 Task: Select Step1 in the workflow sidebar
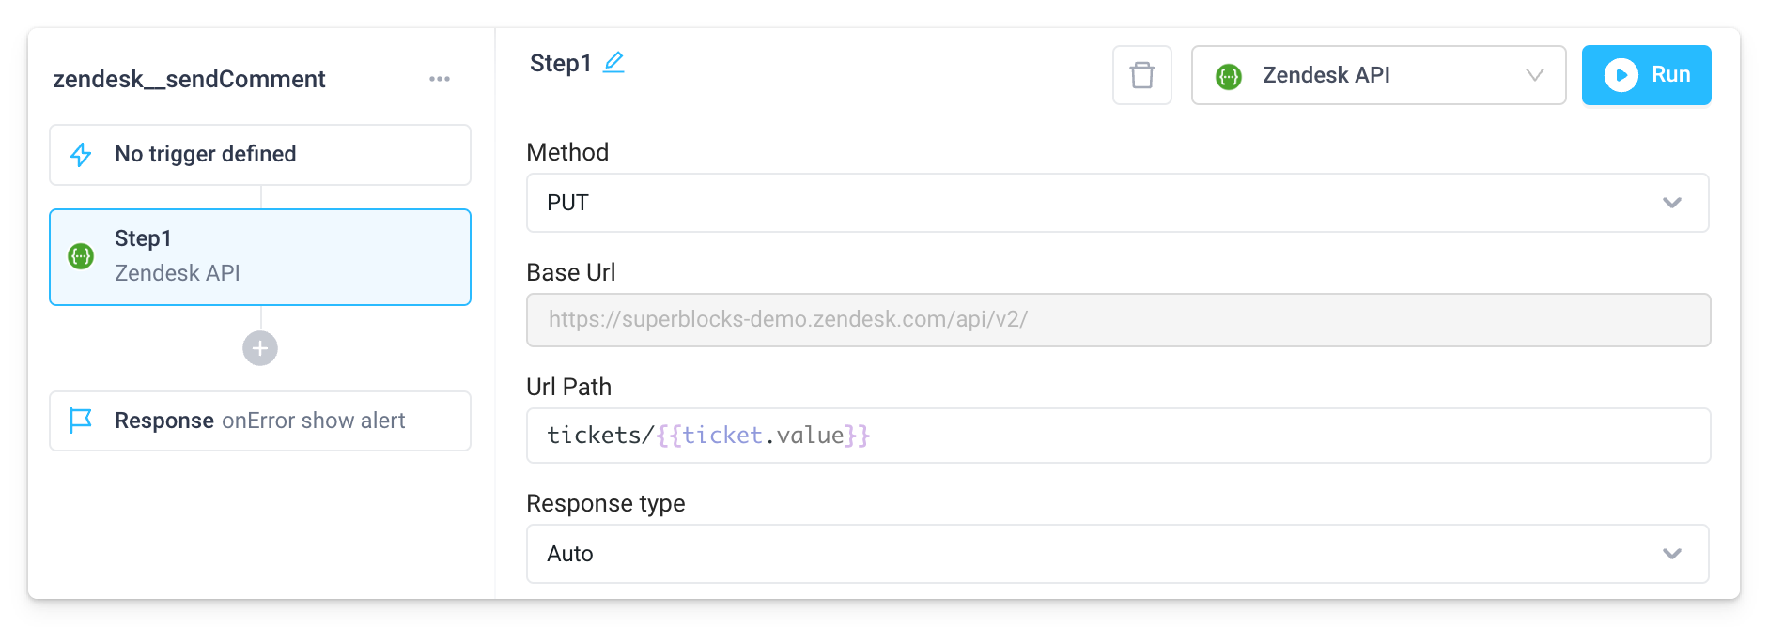(x=259, y=255)
